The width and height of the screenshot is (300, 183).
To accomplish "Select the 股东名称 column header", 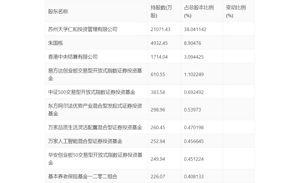I will (58, 11).
